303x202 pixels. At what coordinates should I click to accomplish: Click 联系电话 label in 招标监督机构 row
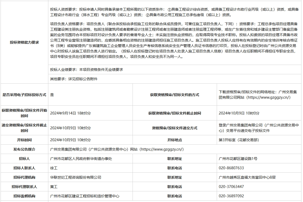[x=175, y=196]
